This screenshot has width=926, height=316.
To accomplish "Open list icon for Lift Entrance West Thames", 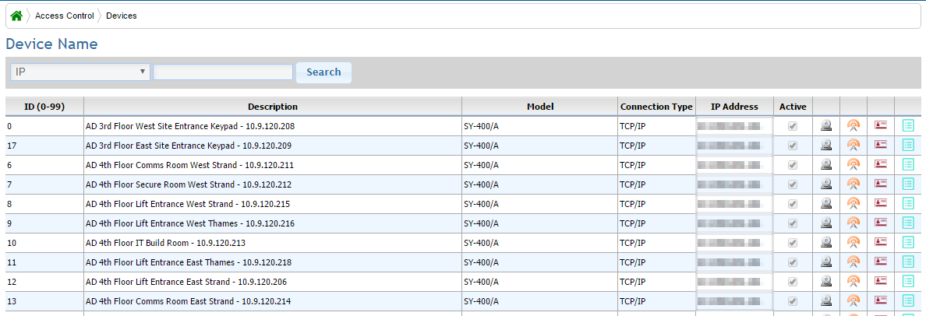I will tap(908, 223).
